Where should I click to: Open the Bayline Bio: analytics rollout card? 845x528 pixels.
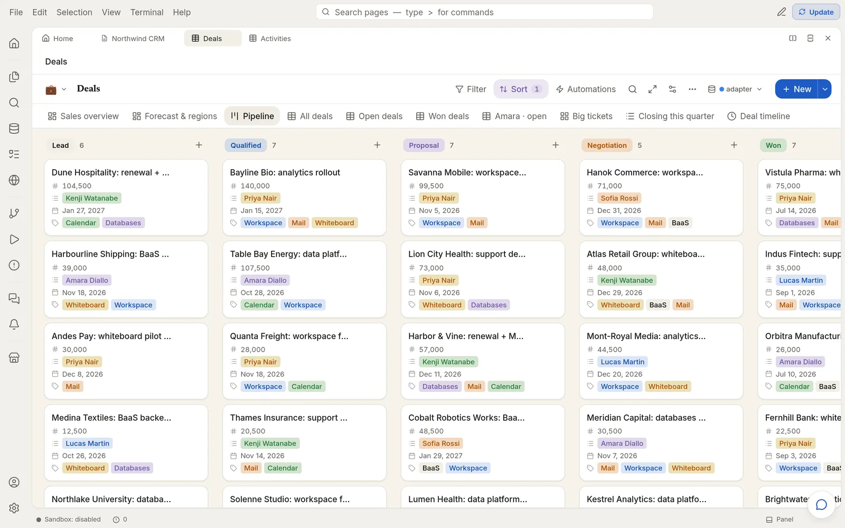tap(304, 197)
